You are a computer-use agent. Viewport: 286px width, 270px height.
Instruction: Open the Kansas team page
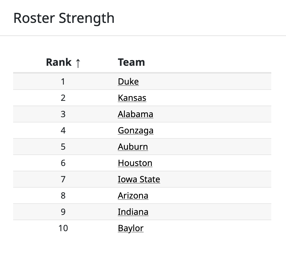click(x=132, y=98)
